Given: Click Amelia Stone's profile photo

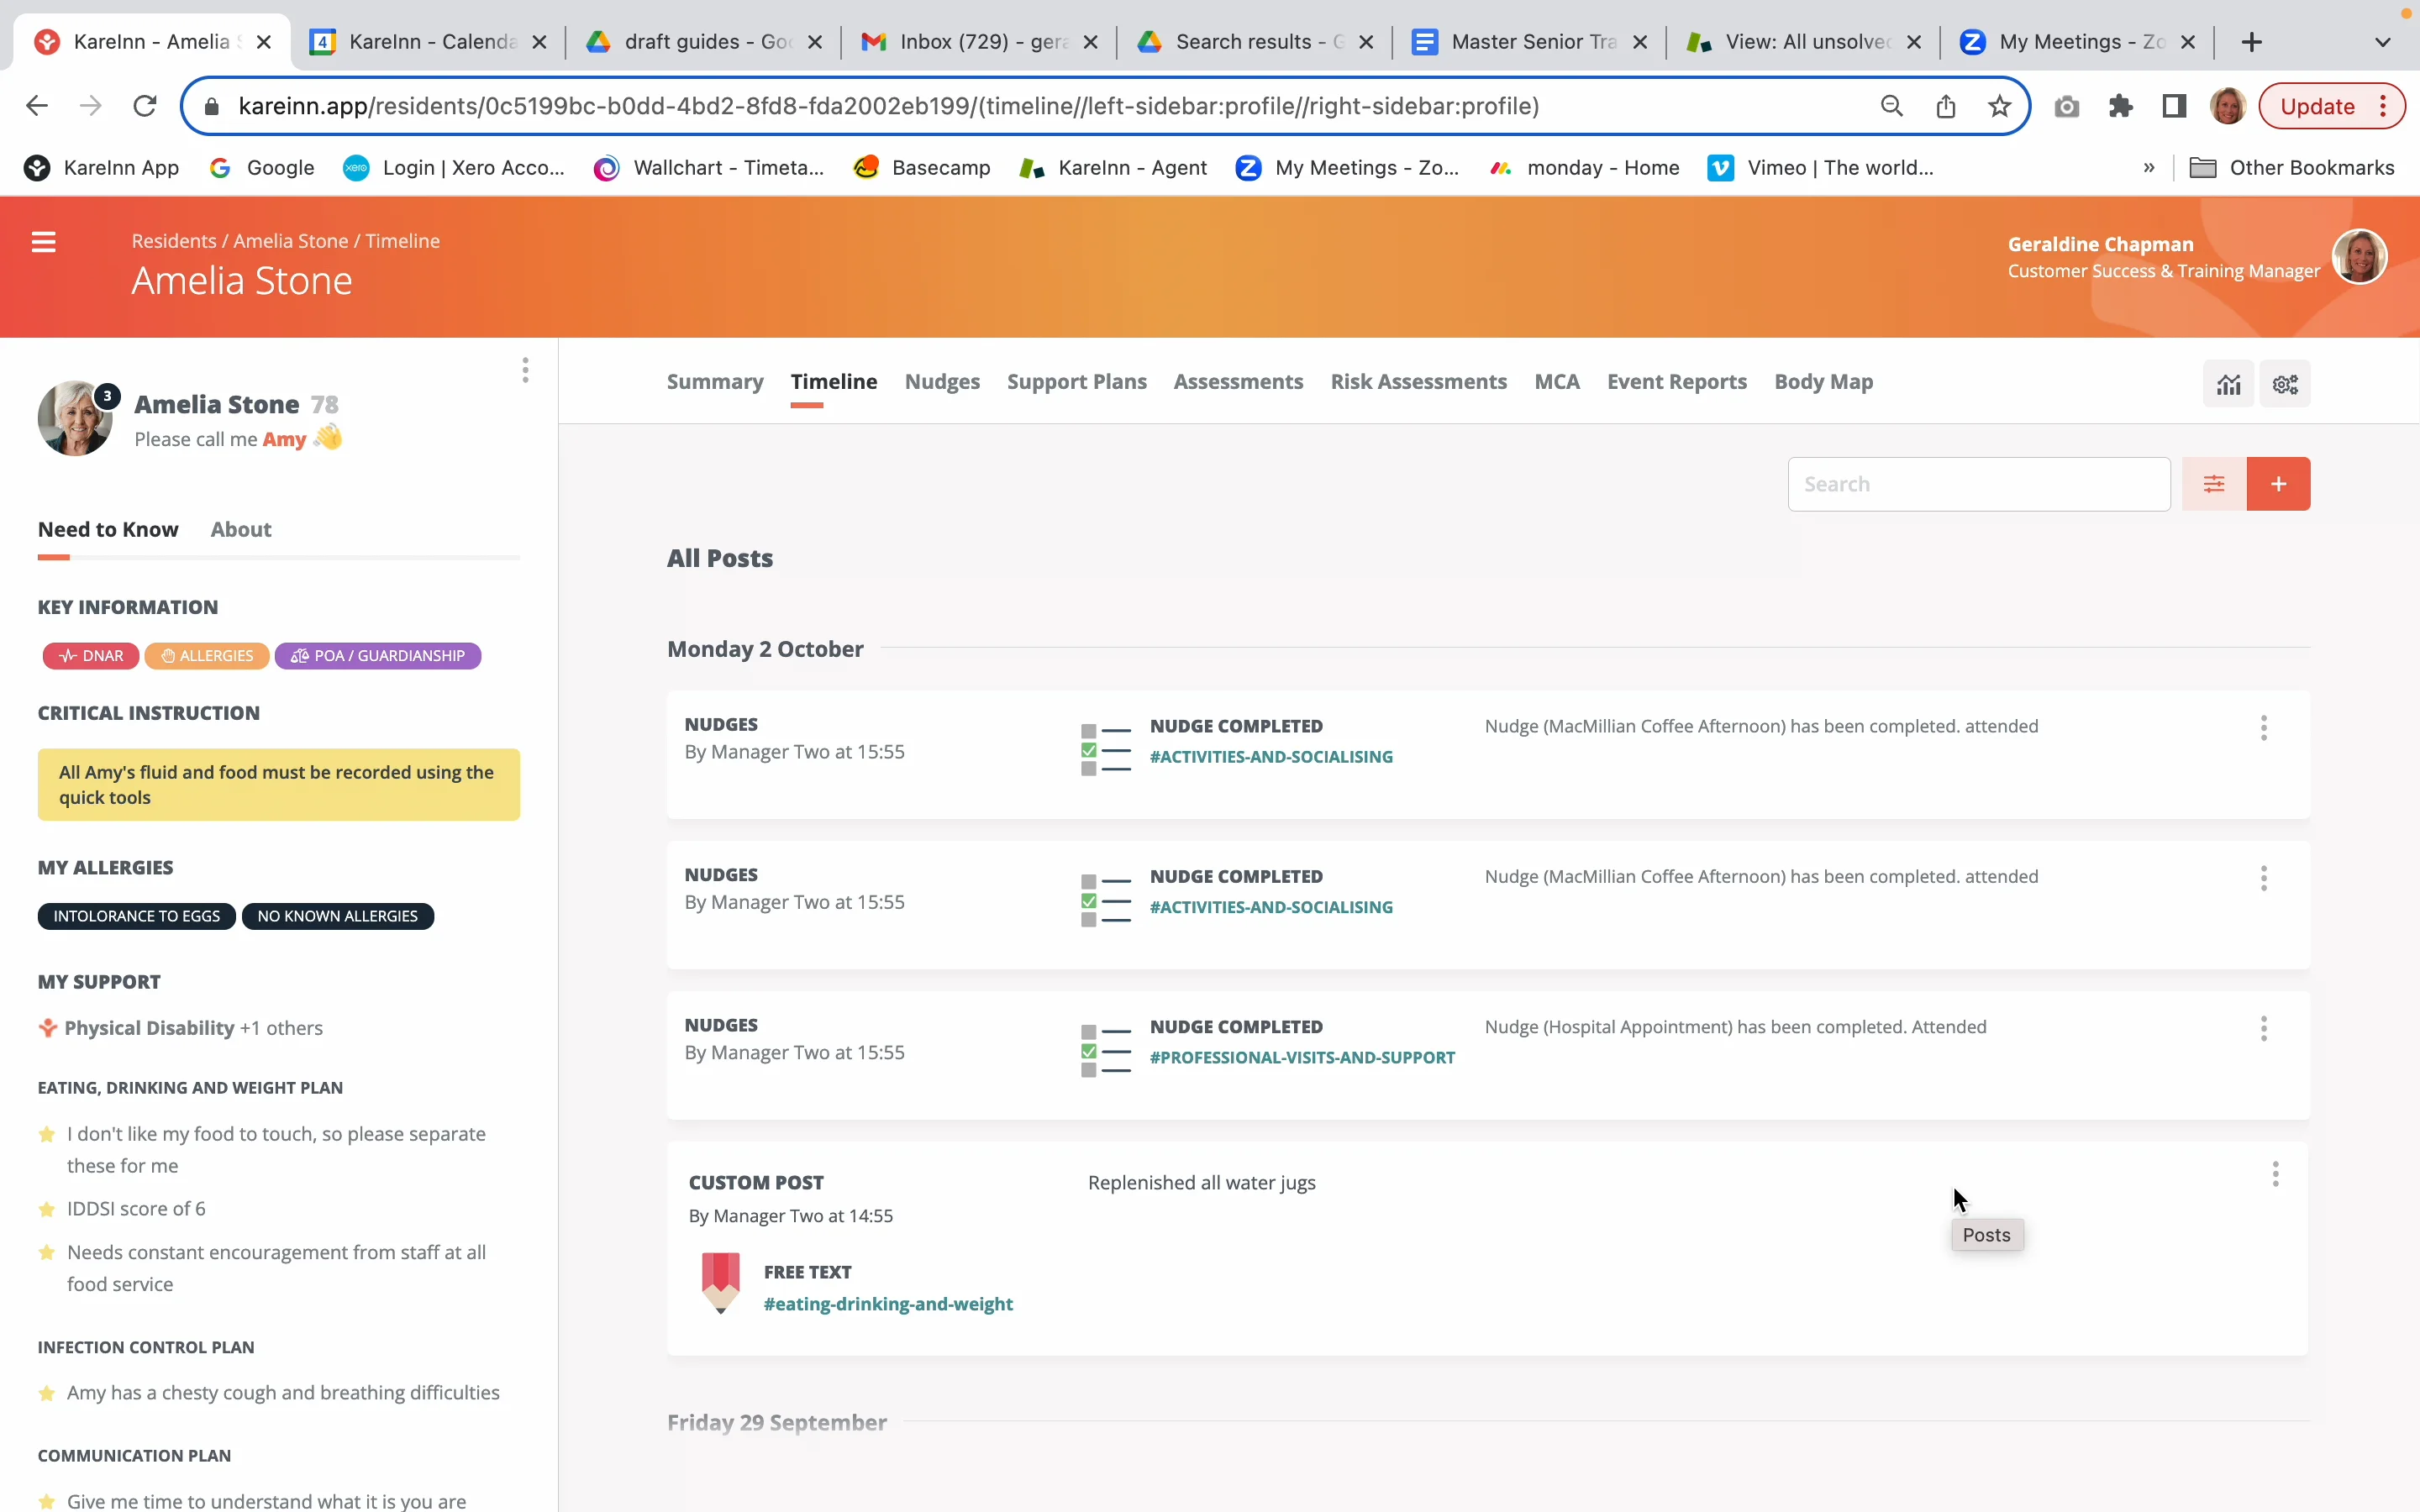Looking at the screenshot, I should pyautogui.click(x=75, y=418).
